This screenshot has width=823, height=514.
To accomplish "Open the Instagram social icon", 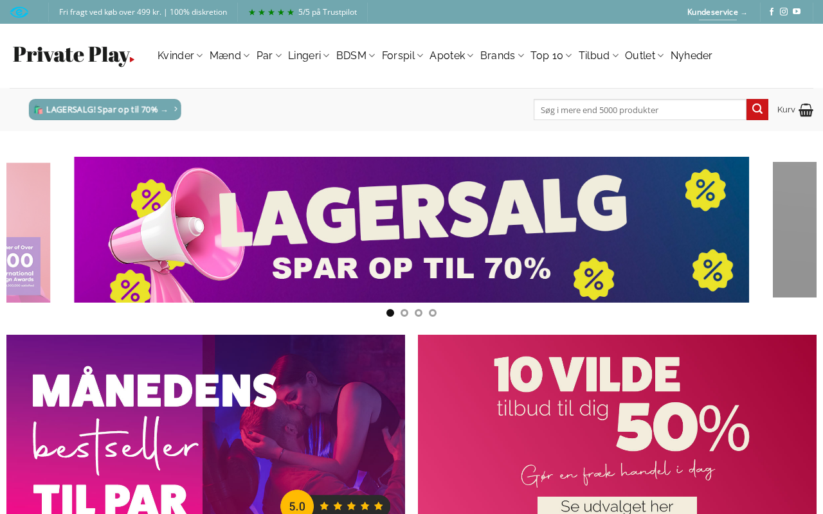I will point(784,12).
